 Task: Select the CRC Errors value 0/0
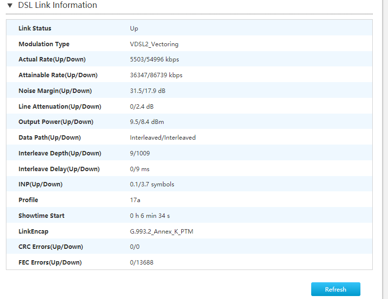(x=135, y=246)
